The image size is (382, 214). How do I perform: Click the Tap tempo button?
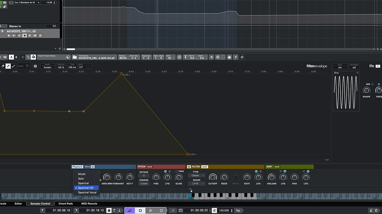coord(238,211)
